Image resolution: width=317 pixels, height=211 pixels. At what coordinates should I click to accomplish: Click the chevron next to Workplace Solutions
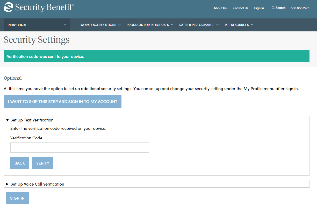[x=119, y=25]
